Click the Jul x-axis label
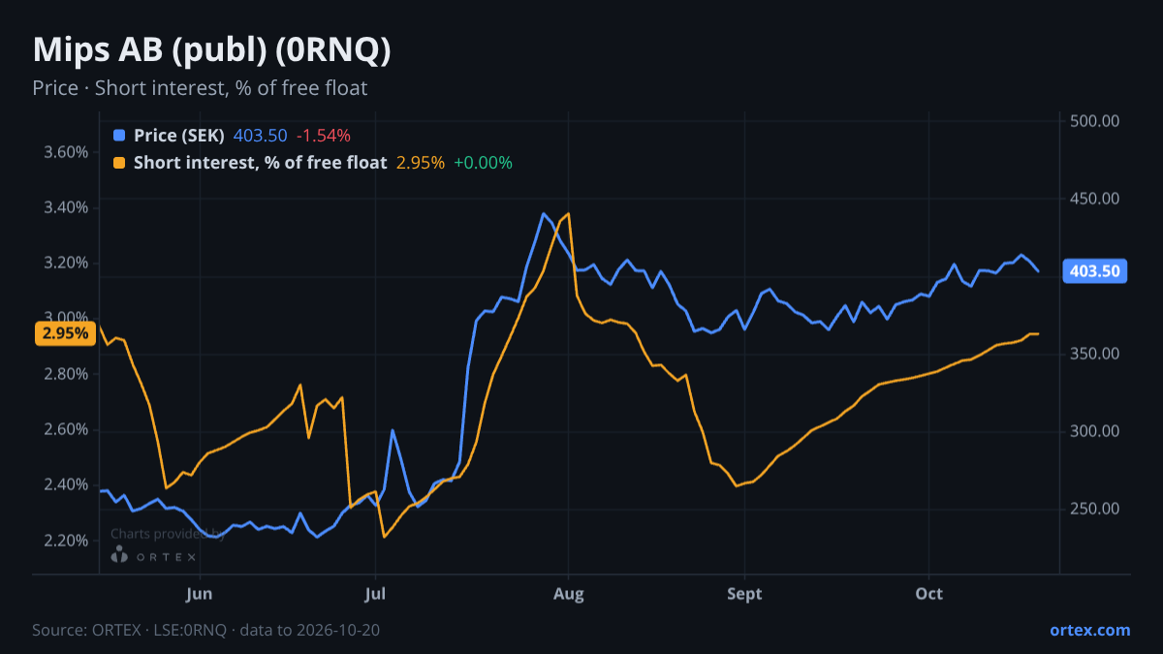The width and height of the screenshot is (1163, 654). [375, 594]
